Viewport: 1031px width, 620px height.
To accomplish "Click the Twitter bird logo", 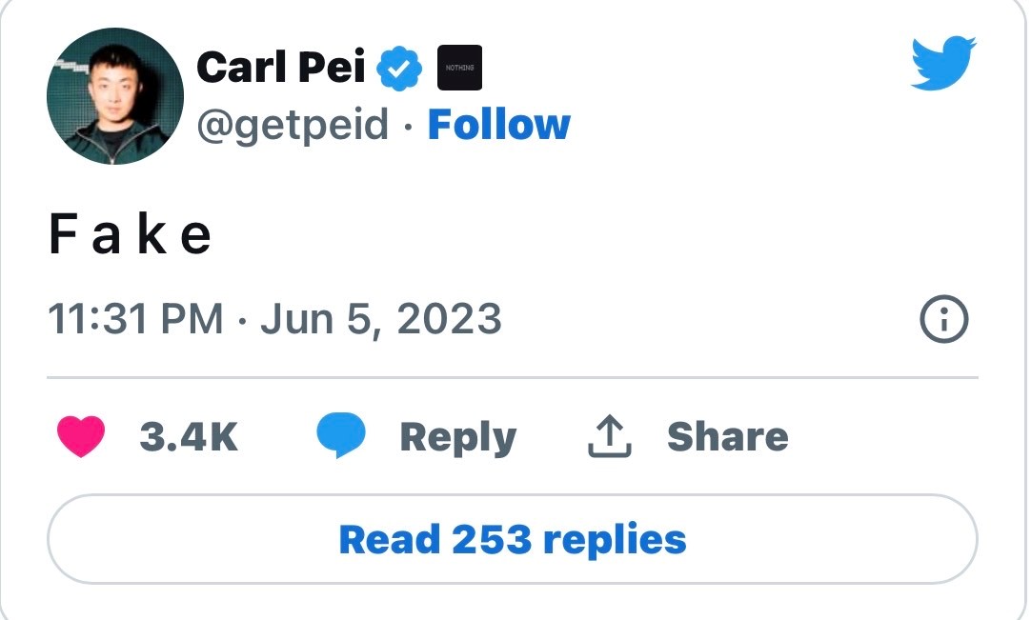I will point(943,64).
